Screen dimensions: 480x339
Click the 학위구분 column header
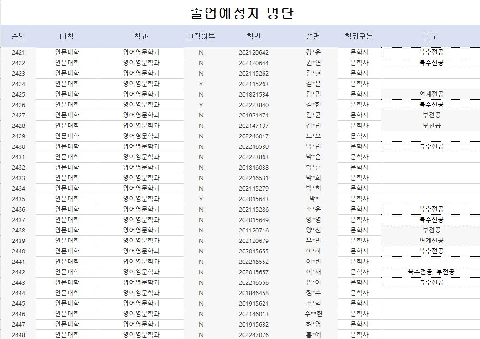[359, 37]
